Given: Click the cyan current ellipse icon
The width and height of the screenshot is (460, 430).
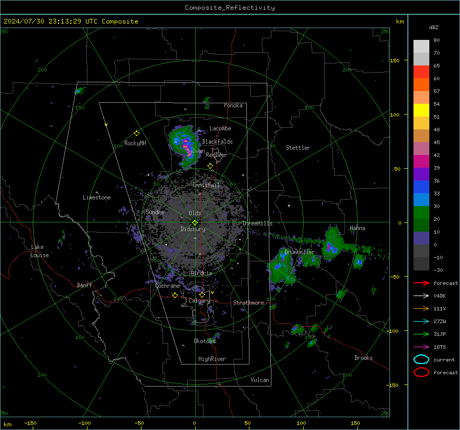Looking at the screenshot, I should [x=421, y=359].
